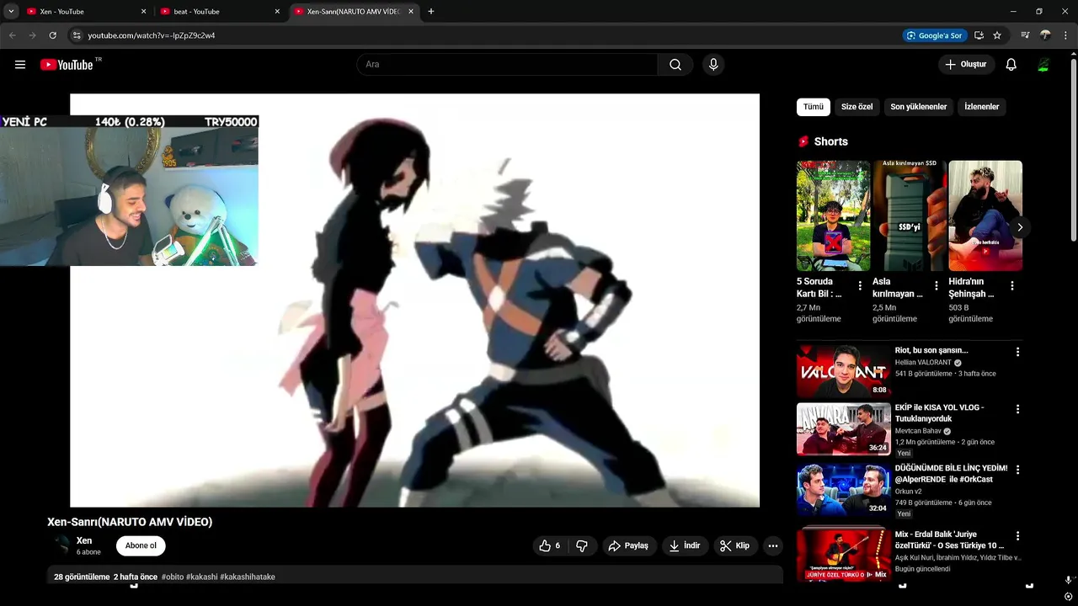Reload the page

(x=52, y=35)
